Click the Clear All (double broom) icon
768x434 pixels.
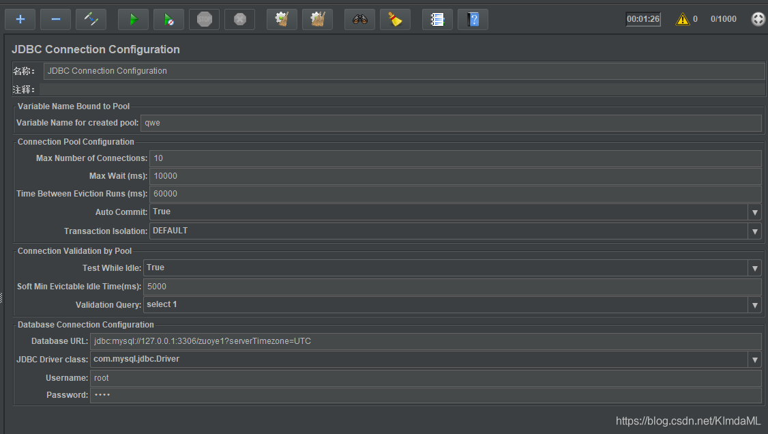(x=317, y=20)
